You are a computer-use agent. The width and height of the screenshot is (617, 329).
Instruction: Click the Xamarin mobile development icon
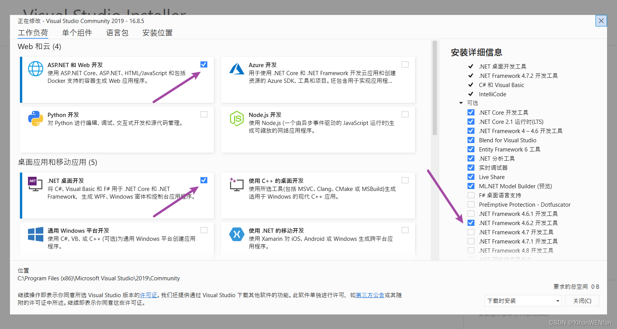[x=237, y=234]
